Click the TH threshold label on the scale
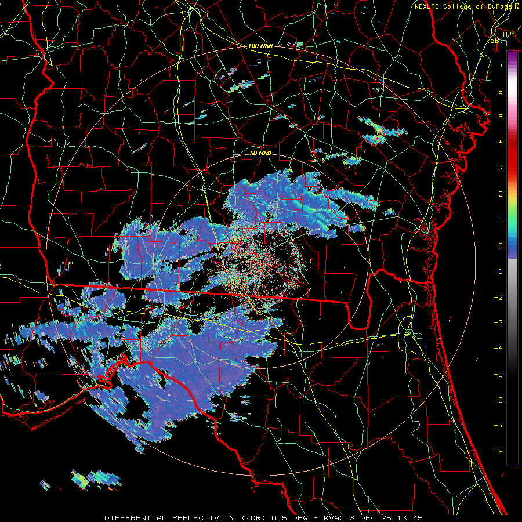 498,452
